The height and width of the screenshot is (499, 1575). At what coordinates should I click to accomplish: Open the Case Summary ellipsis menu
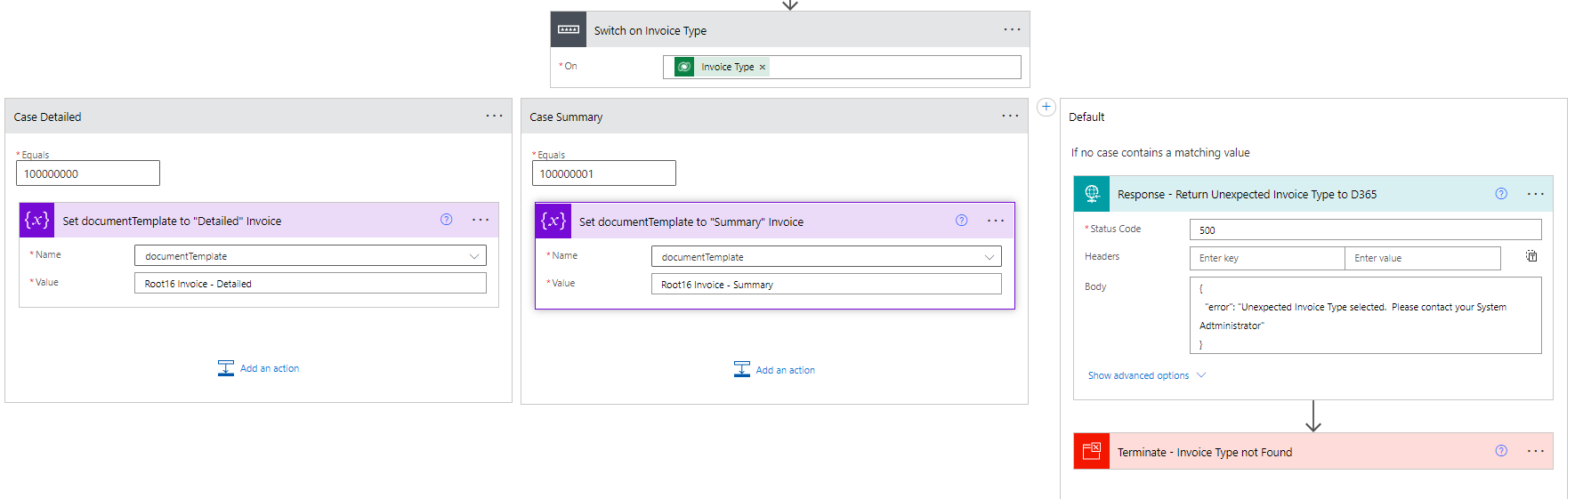1010,116
